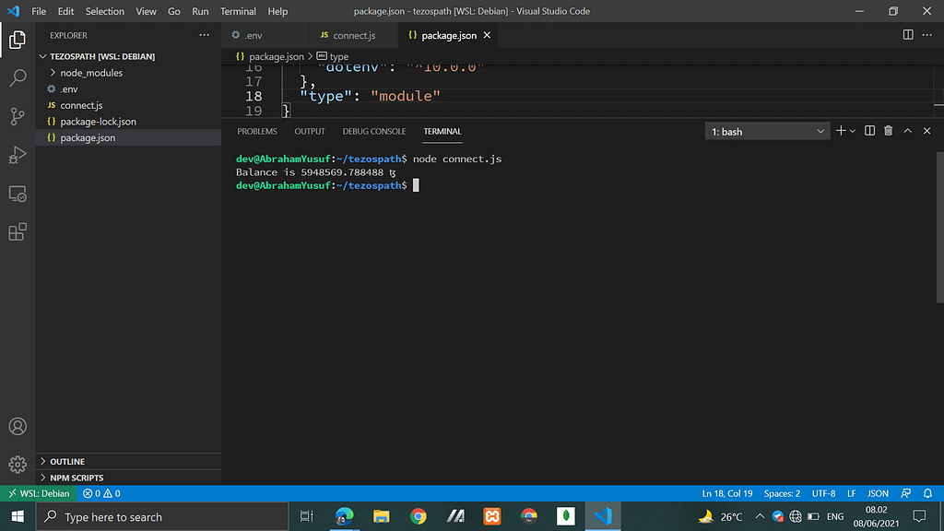Open File Explorer from the taskbar
The width and height of the screenshot is (944, 531).
[x=381, y=516]
